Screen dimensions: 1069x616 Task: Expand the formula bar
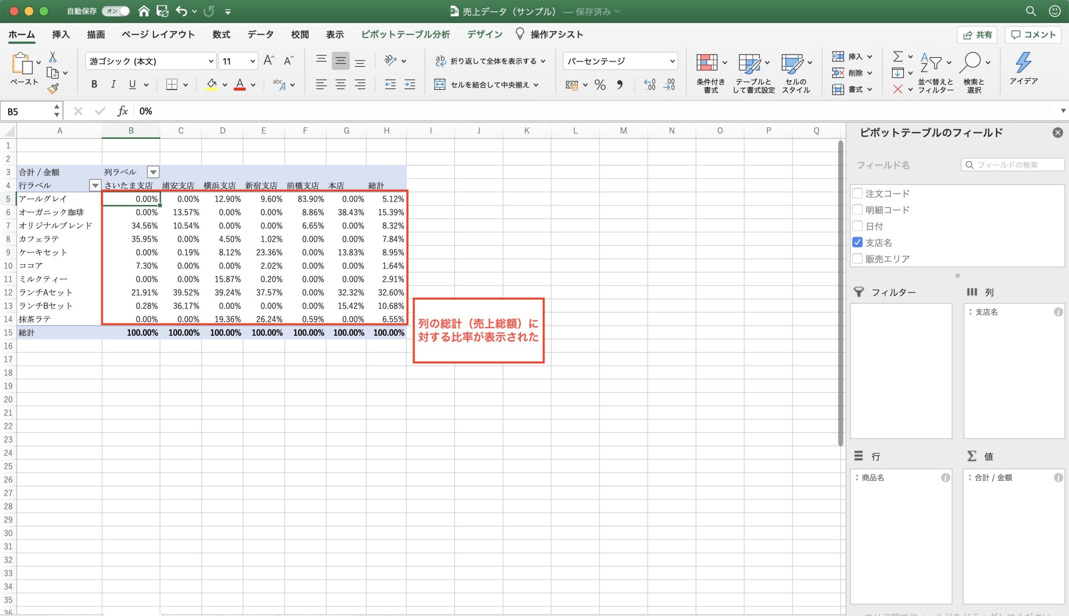point(1063,111)
